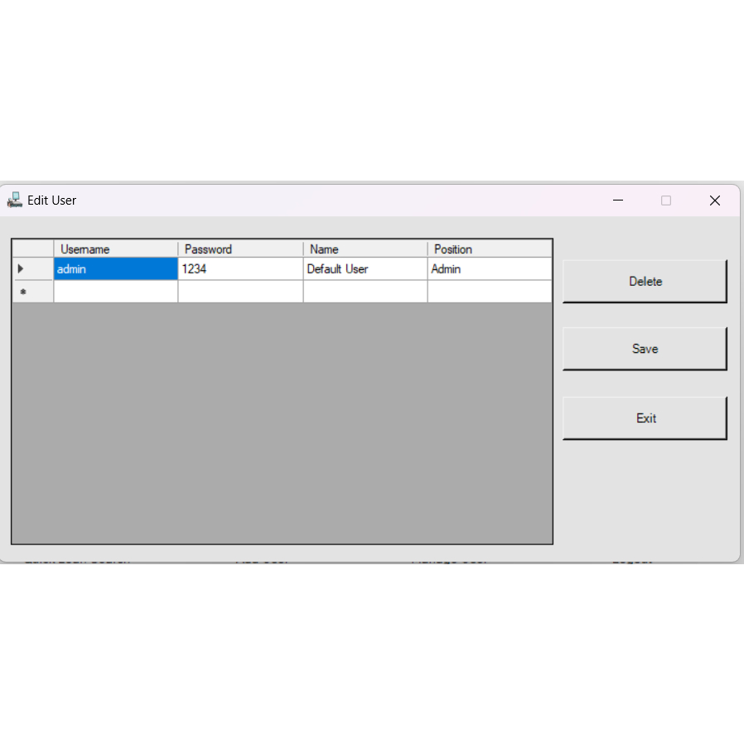
Task: Select the Name column header
Action: pos(365,249)
